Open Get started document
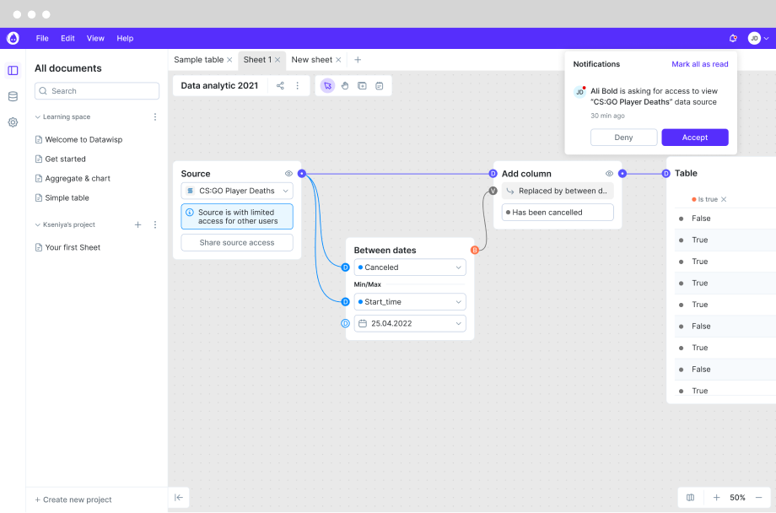Screen dimensions: 776x513 click(x=61, y=159)
